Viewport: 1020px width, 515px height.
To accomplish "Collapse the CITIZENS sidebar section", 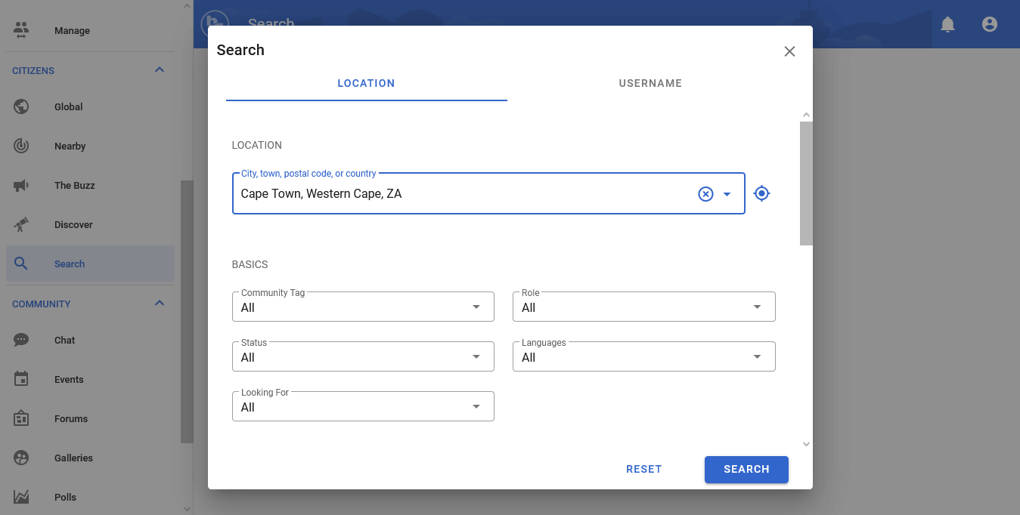I will 160,70.
